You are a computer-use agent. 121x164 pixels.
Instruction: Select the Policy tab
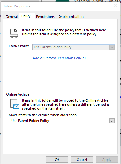tap(27, 16)
